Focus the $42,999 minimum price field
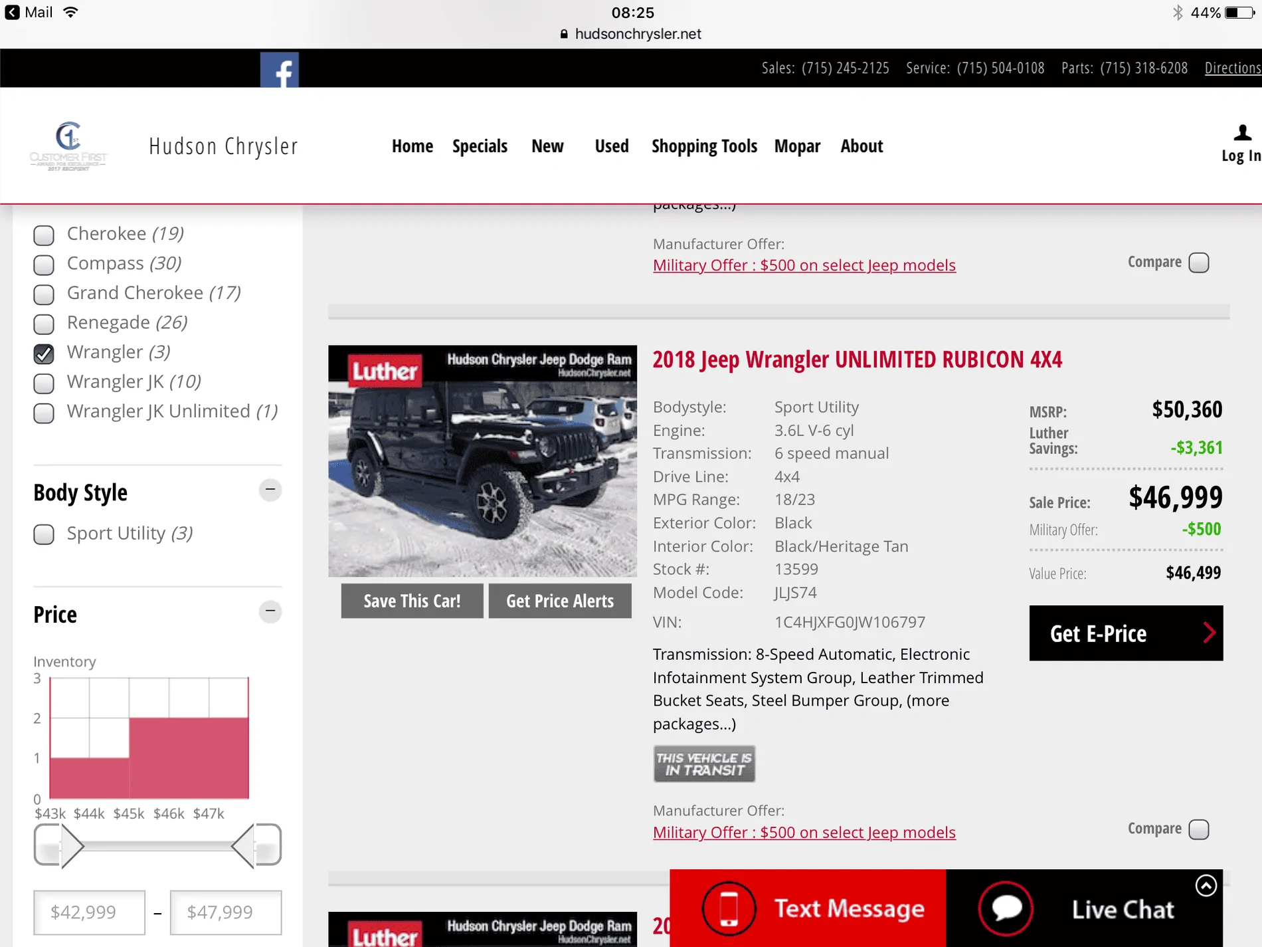The width and height of the screenshot is (1262, 947). click(x=89, y=912)
